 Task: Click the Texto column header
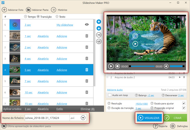coord(61,17)
